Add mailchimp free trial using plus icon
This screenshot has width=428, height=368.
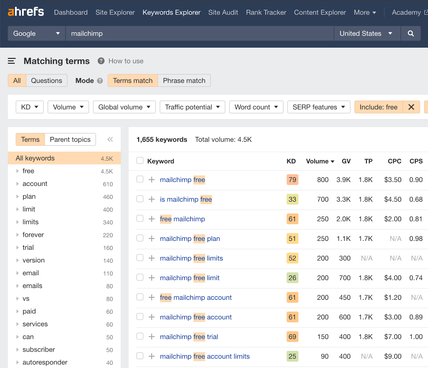pos(152,336)
